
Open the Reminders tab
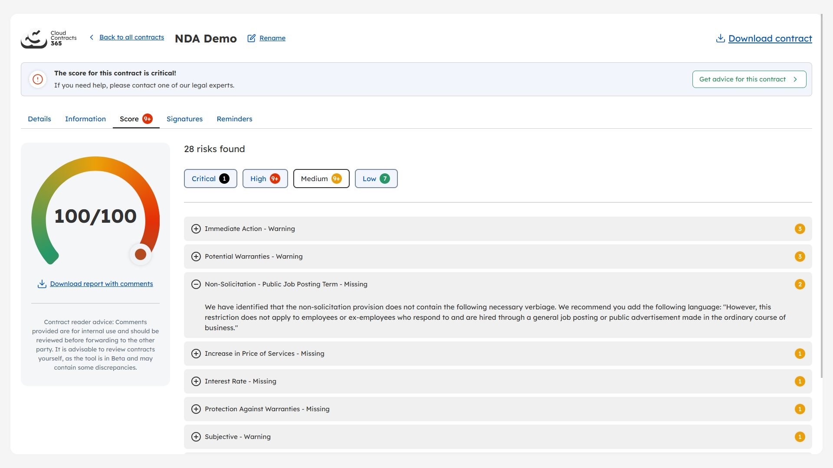[x=234, y=119]
